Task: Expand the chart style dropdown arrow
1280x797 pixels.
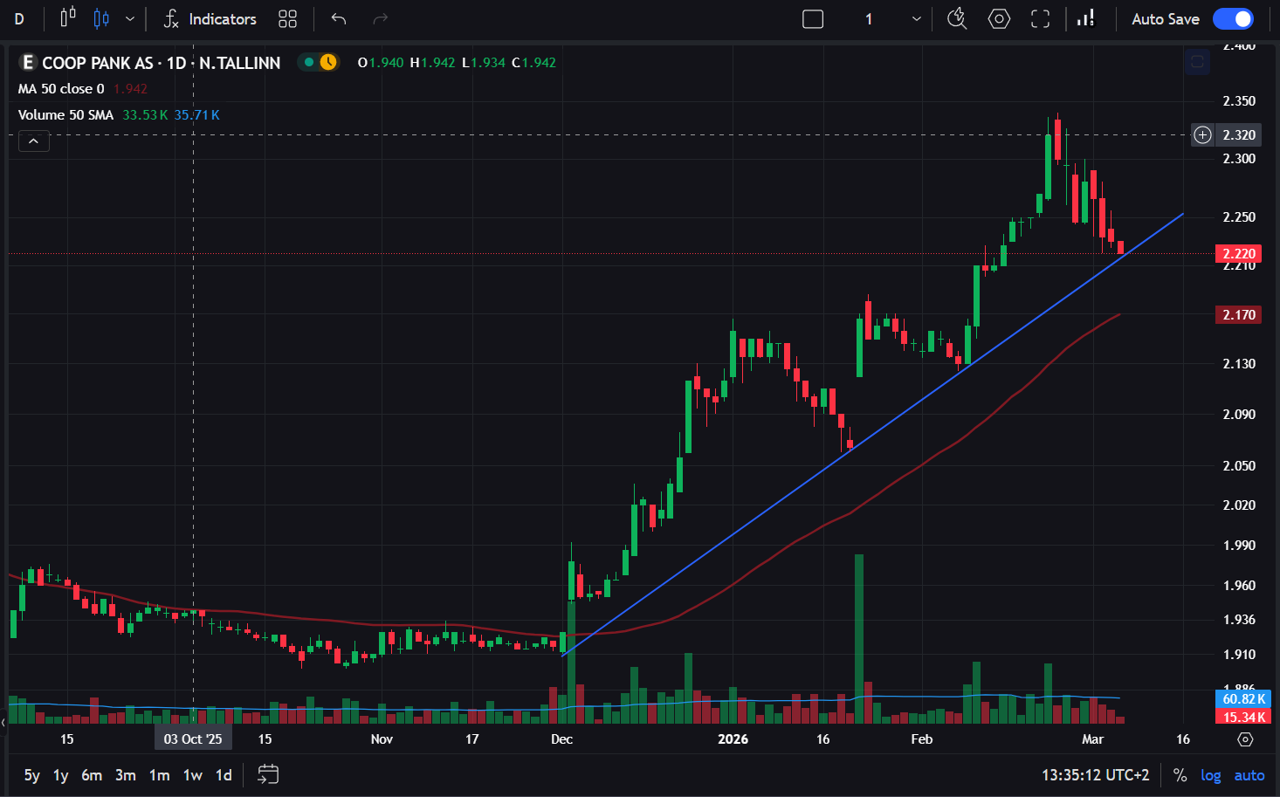Action: pos(130,19)
